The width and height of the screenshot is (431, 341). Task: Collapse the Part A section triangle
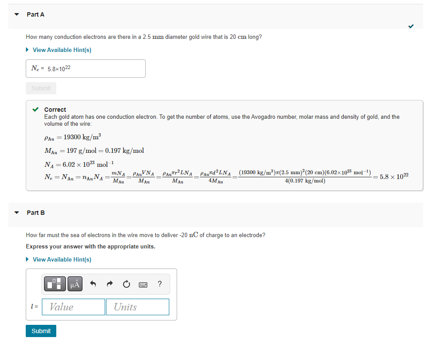(x=17, y=14)
